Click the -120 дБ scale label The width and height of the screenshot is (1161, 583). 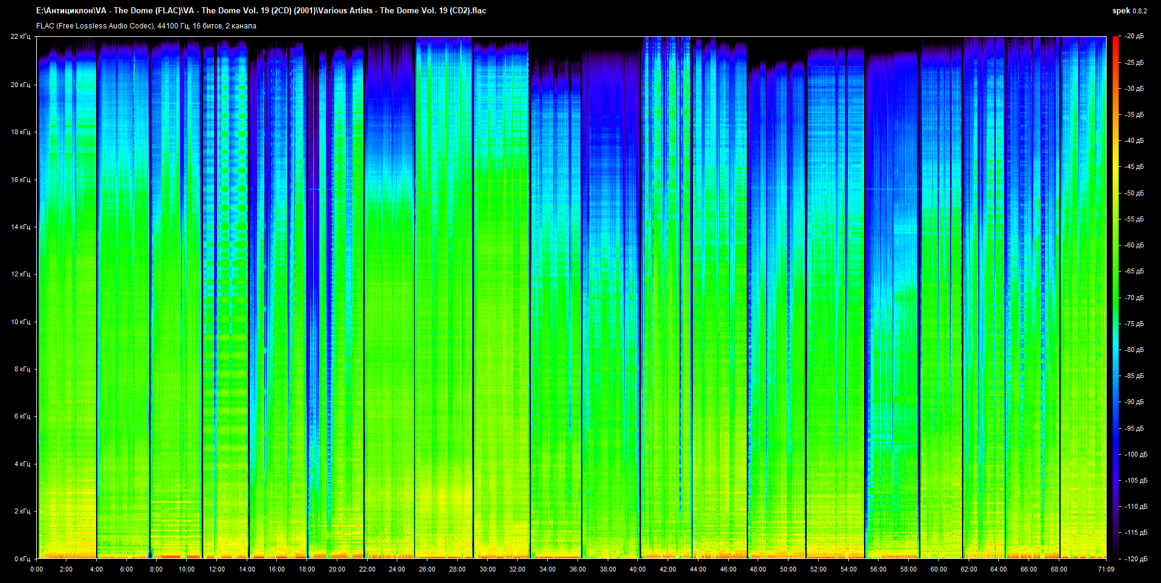tap(1136, 559)
